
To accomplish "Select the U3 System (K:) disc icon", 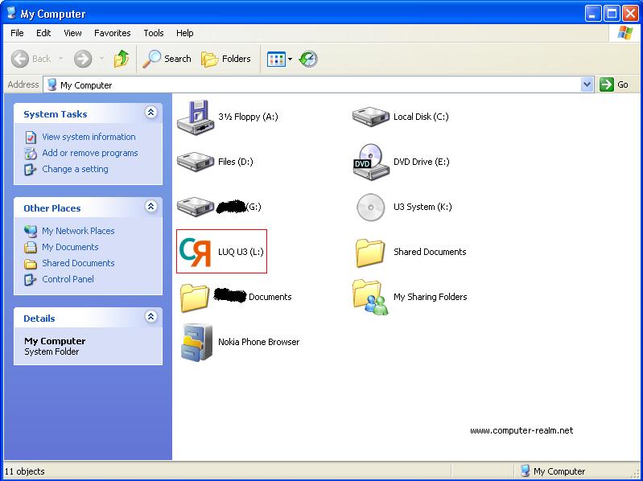I will coord(370,207).
